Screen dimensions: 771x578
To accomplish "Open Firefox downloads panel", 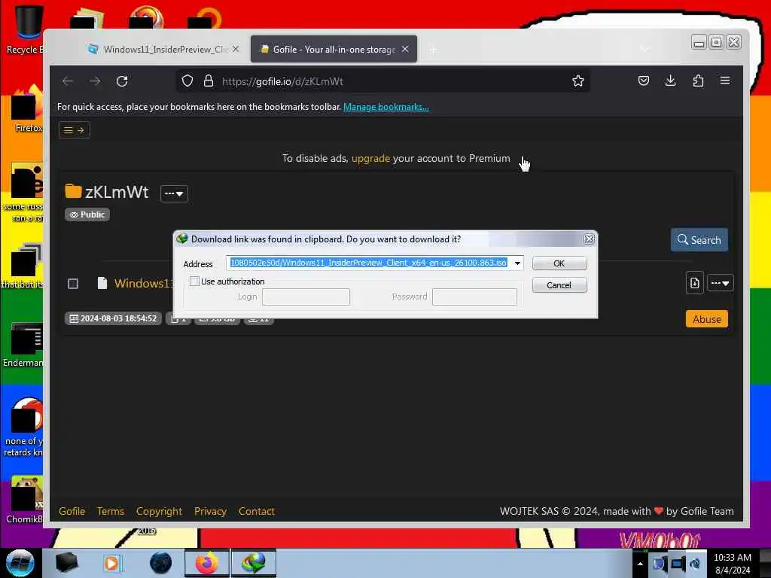I will [x=670, y=81].
